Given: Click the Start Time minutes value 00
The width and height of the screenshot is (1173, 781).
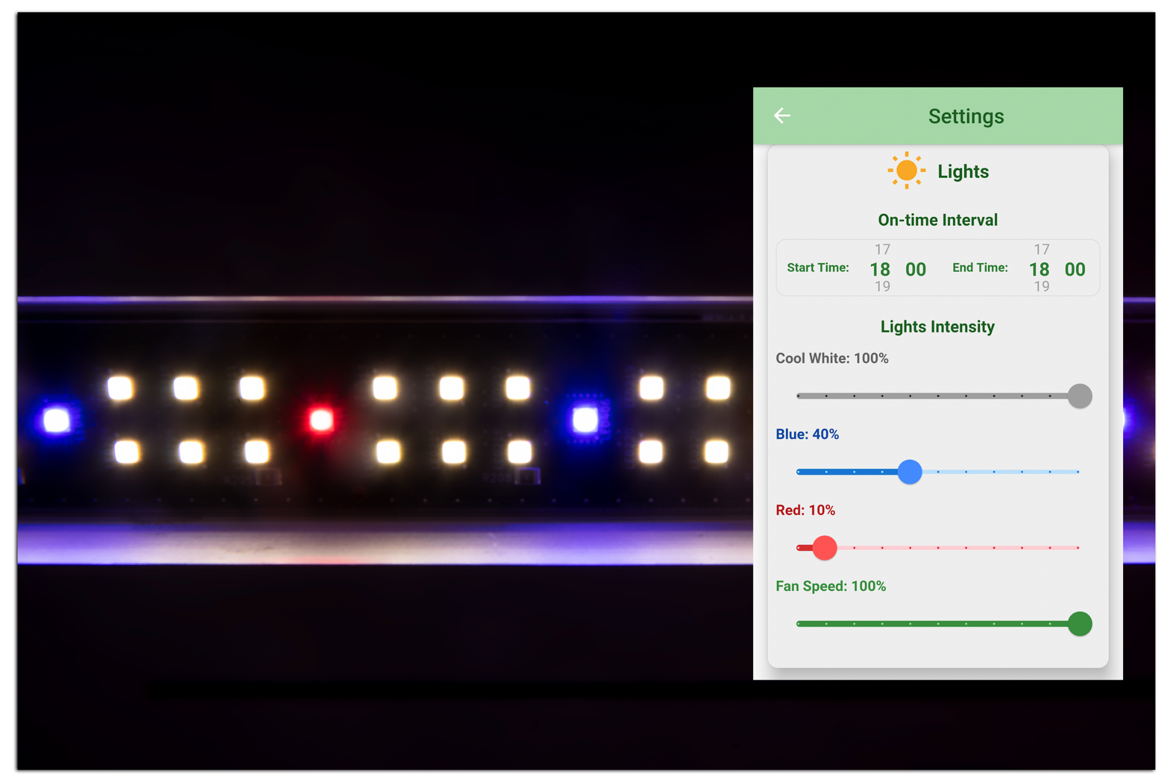Looking at the screenshot, I should coord(916,269).
